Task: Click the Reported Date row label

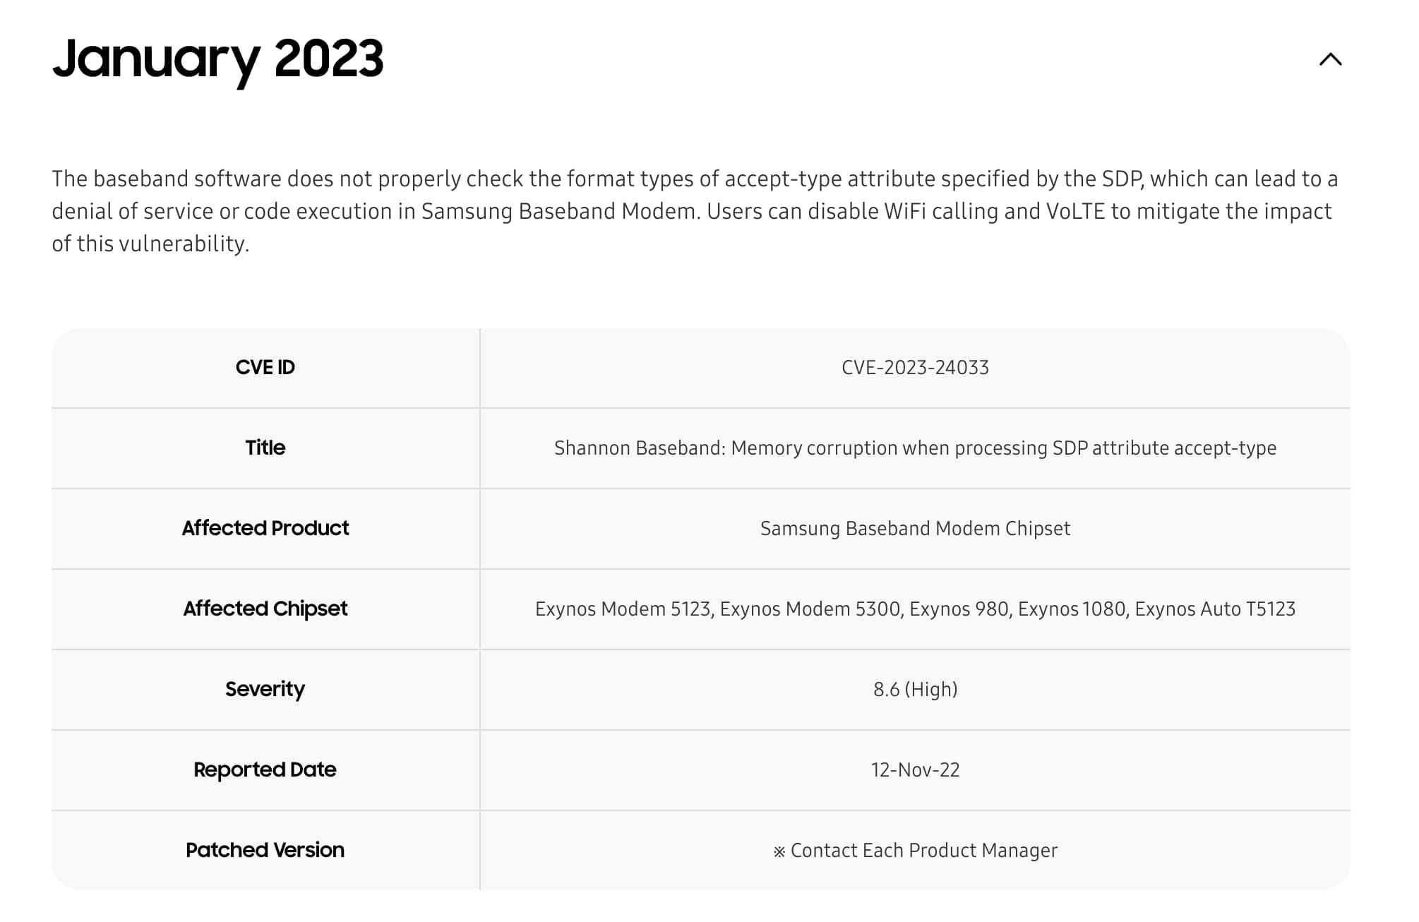Action: coord(264,770)
